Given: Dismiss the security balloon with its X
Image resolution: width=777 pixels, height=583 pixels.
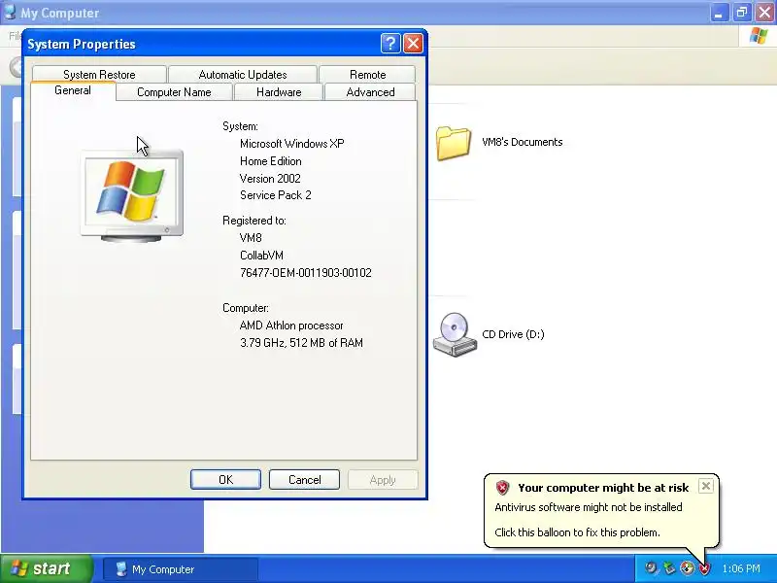Looking at the screenshot, I should 706,486.
